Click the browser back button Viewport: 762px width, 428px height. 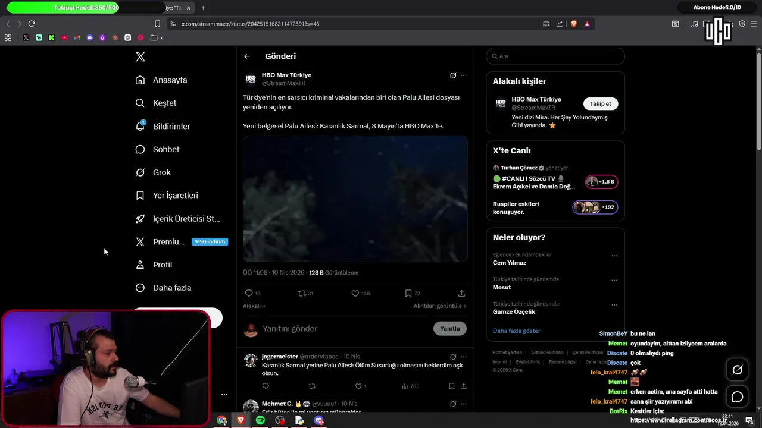[x=8, y=24]
